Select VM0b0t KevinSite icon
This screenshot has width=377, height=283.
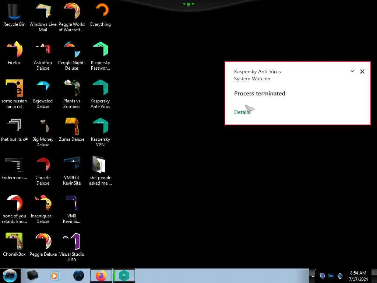click(72, 171)
